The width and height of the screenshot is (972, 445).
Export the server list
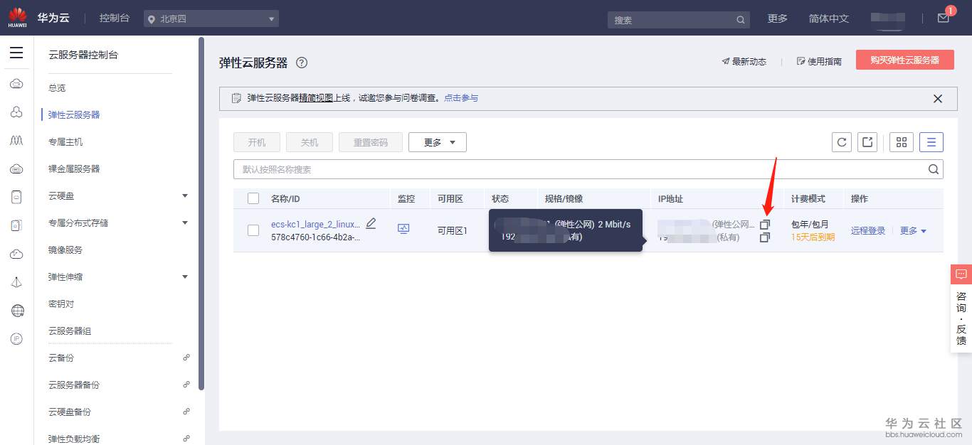click(867, 141)
